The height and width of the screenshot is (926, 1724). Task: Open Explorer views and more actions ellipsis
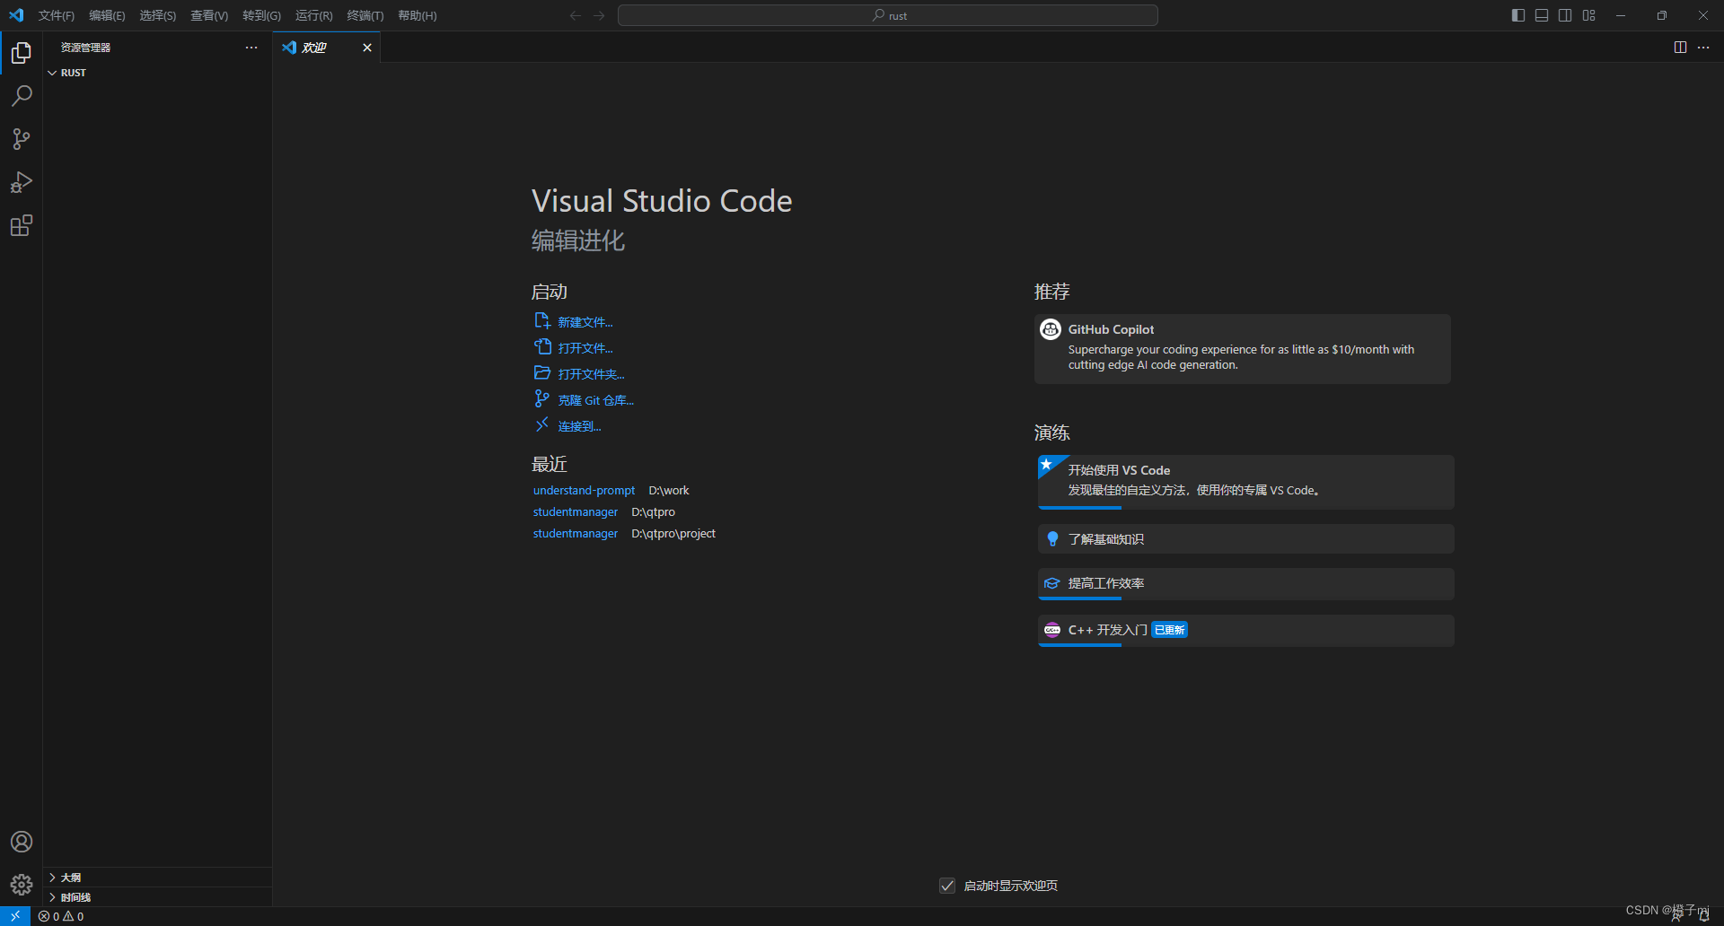point(251,48)
